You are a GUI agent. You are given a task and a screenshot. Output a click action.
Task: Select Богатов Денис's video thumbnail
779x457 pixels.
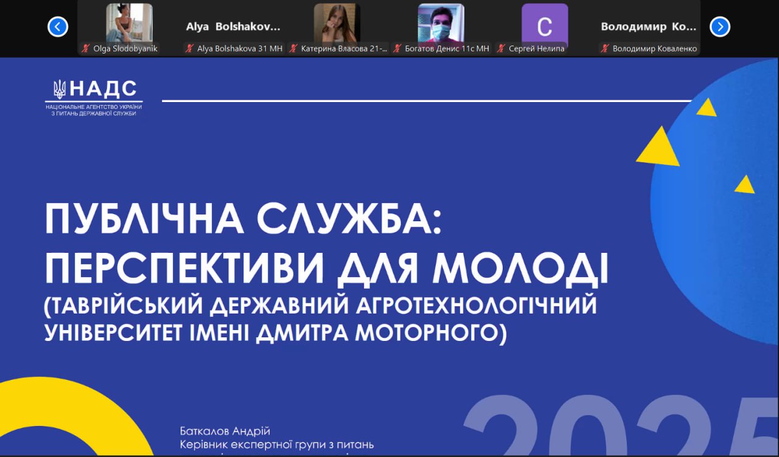point(441,23)
